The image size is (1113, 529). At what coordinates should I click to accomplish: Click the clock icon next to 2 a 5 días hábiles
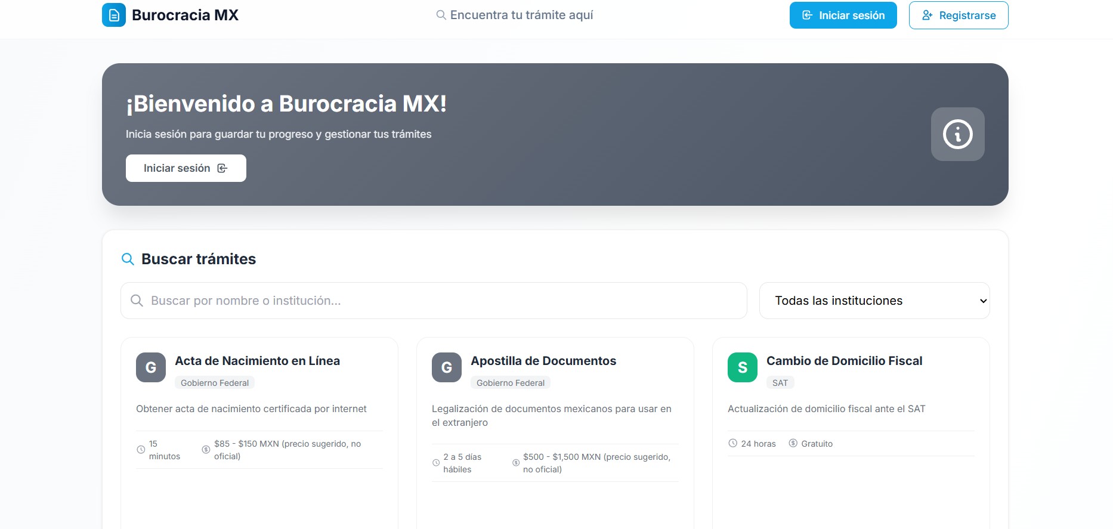(436, 463)
